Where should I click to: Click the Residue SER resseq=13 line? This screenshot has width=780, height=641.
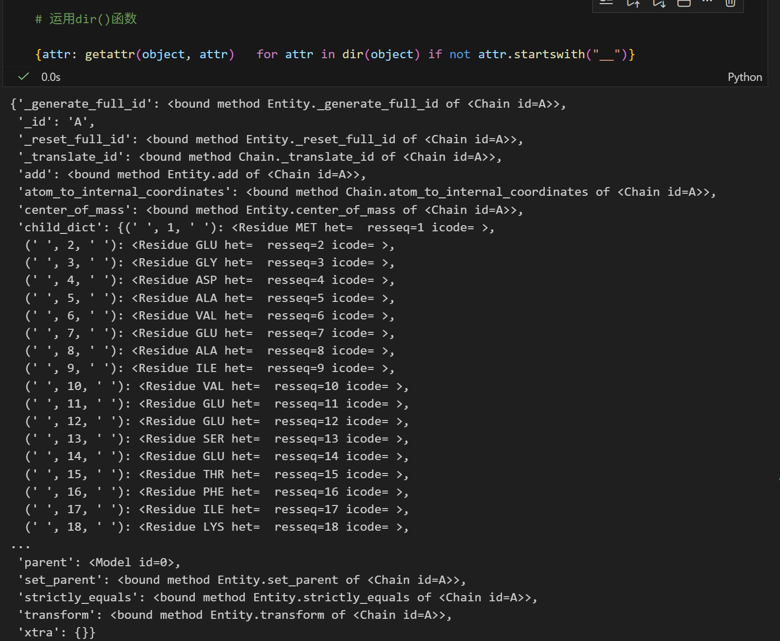(x=217, y=439)
